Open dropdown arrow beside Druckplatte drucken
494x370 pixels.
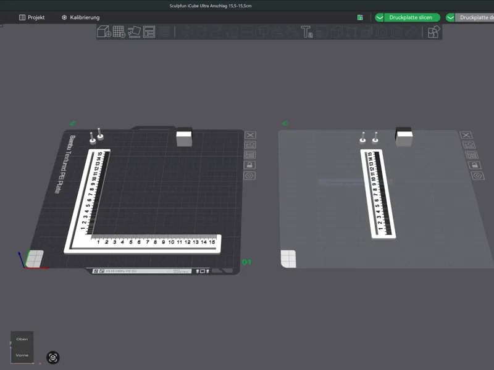(x=450, y=18)
